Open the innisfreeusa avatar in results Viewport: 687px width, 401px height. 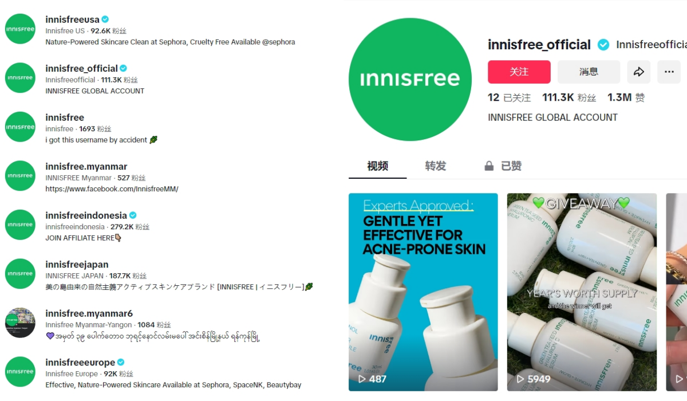(20, 29)
